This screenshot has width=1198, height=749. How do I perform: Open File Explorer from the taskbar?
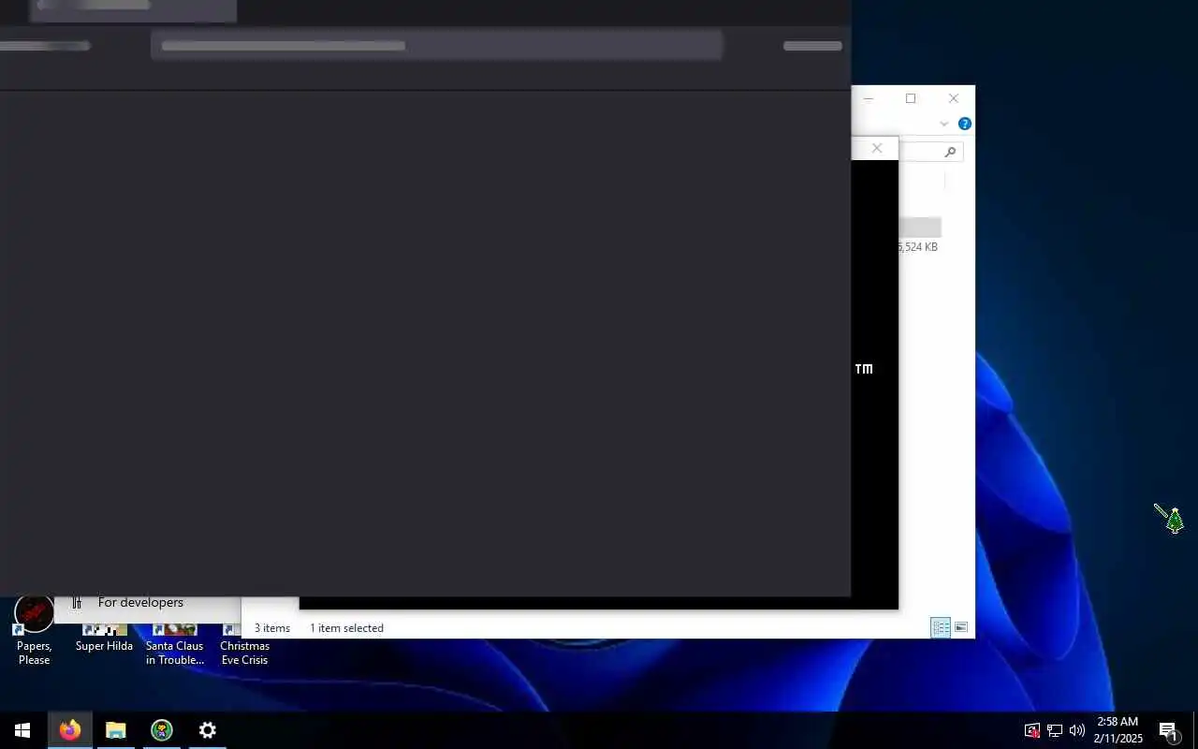(115, 730)
